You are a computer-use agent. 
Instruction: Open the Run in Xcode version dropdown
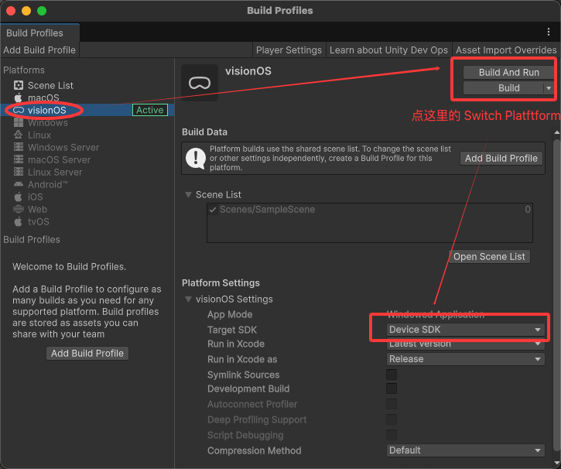point(466,344)
